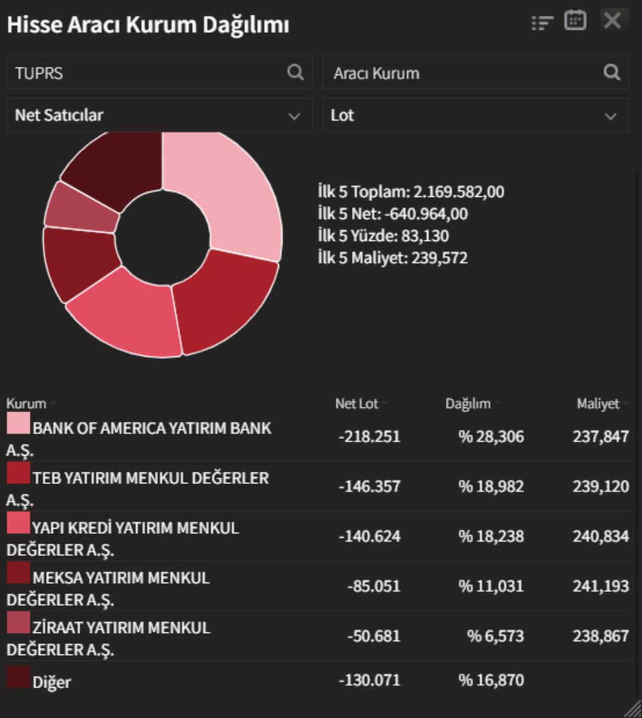
Task: Click the search magnifier next to TUPRS
Action: [295, 72]
